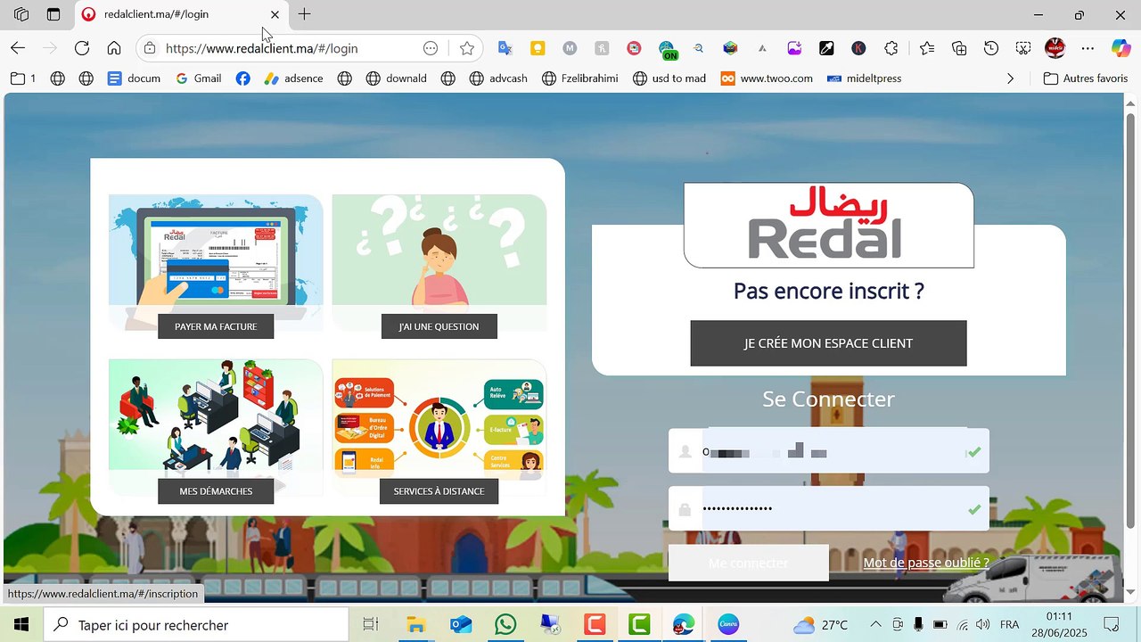Add this page to favorites star icon

pos(467,48)
